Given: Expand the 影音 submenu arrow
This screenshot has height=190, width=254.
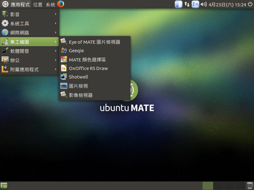Looking at the screenshot, I should (55, 14).
